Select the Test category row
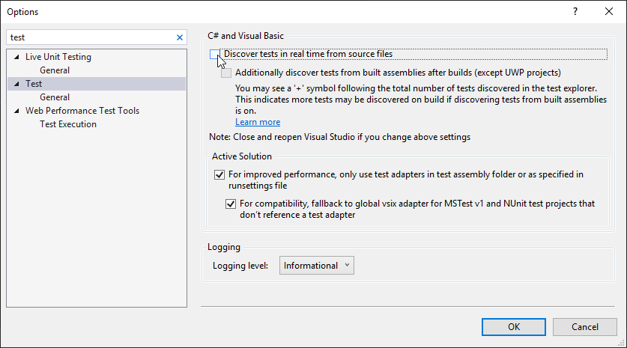The width and height of the screenshot is (627, 348). pos(97,84)
